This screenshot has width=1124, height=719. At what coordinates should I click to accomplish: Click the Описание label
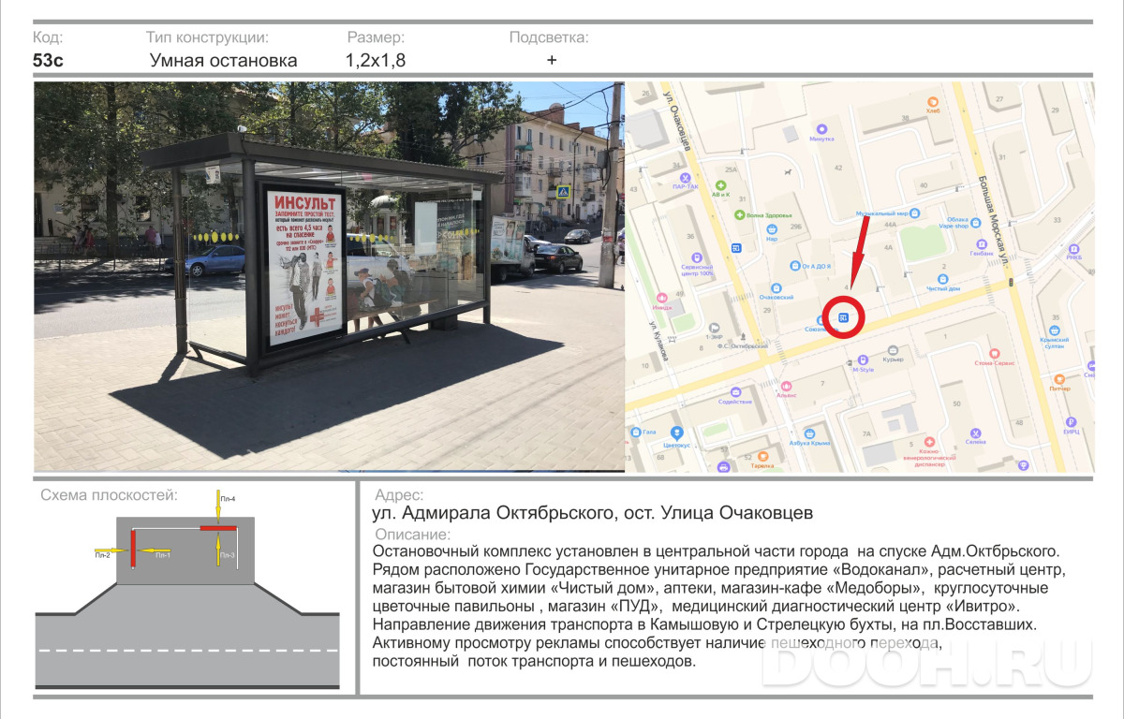pos(411,536)
